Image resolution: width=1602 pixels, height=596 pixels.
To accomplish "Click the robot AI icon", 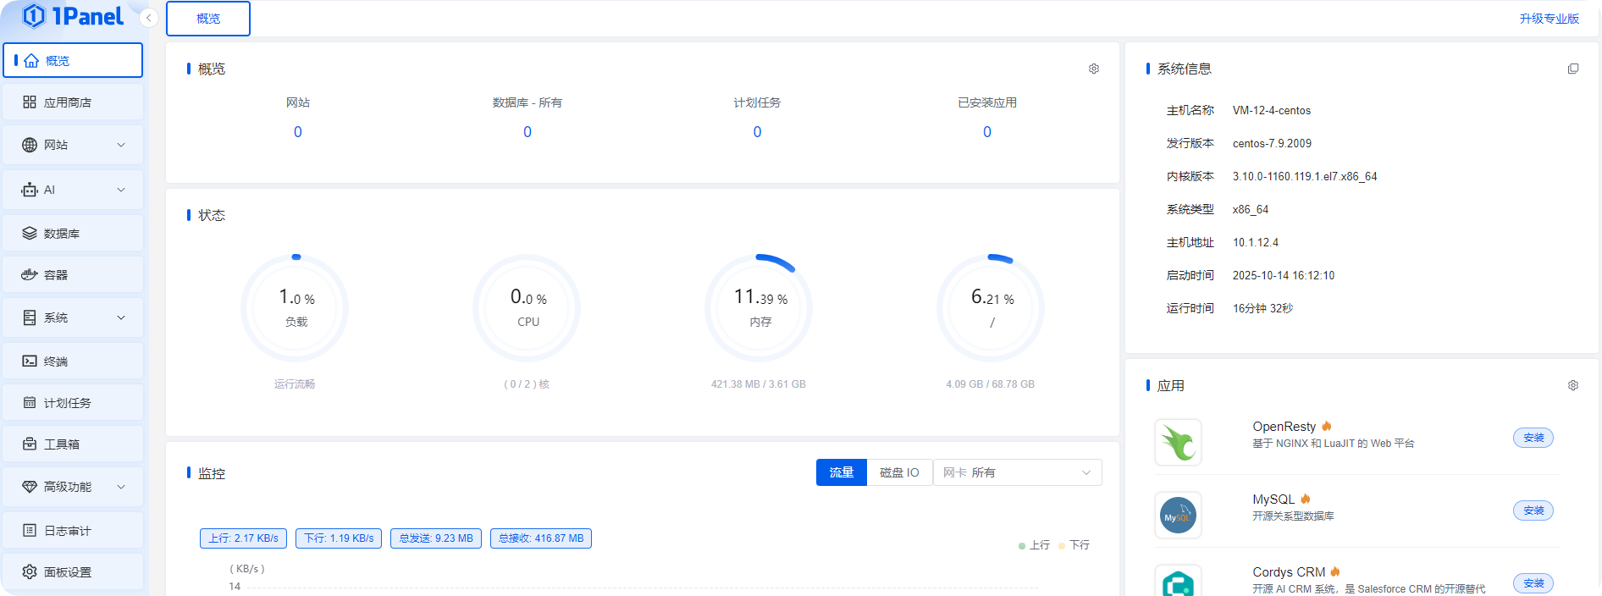I will point(30,190).
